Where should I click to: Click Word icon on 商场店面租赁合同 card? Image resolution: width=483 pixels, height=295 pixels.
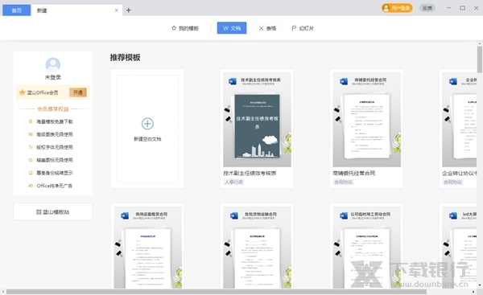point(125,215)
